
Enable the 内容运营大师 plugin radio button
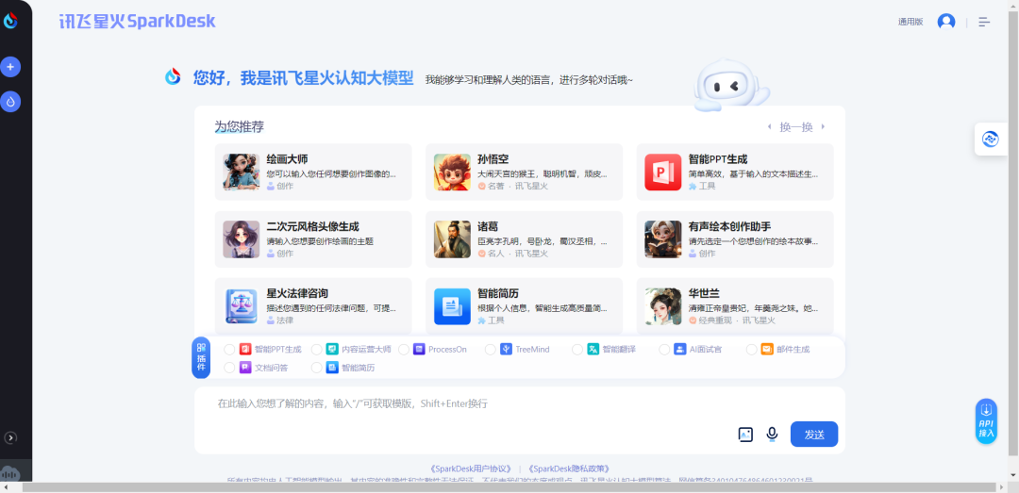(316, 350)
